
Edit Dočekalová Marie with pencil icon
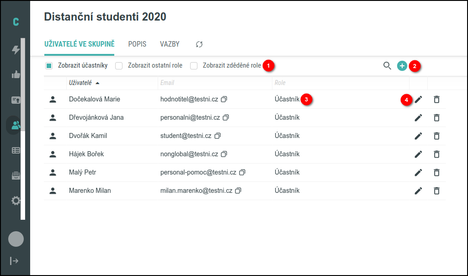[418, 99]
